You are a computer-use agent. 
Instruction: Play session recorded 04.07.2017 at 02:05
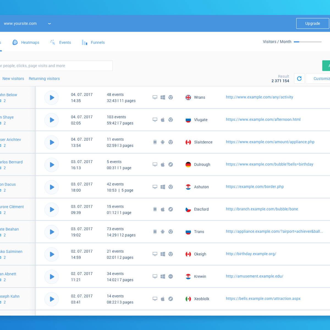point(52,120)
